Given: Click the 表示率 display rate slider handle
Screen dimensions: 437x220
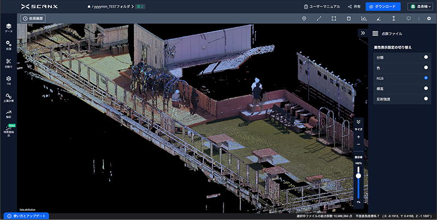Looking at the screenshot, I should tap(358, 175).
